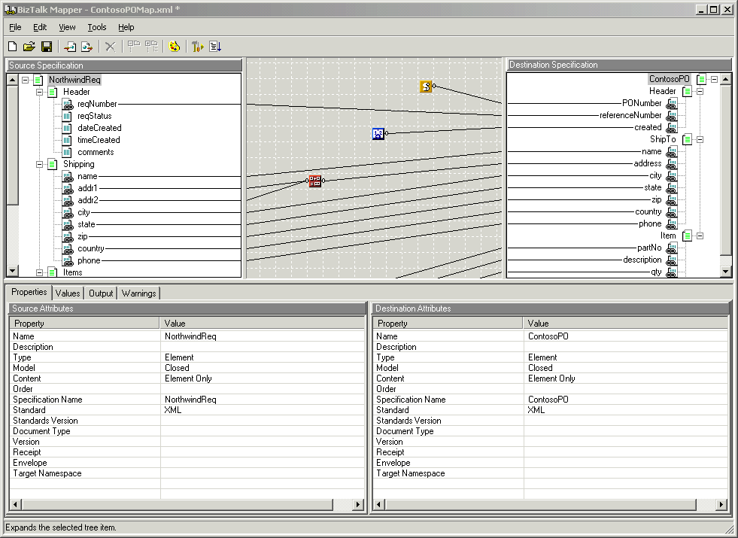Click the addr1 field icon in source tree
738x538 pixels.
click(68, 188)
